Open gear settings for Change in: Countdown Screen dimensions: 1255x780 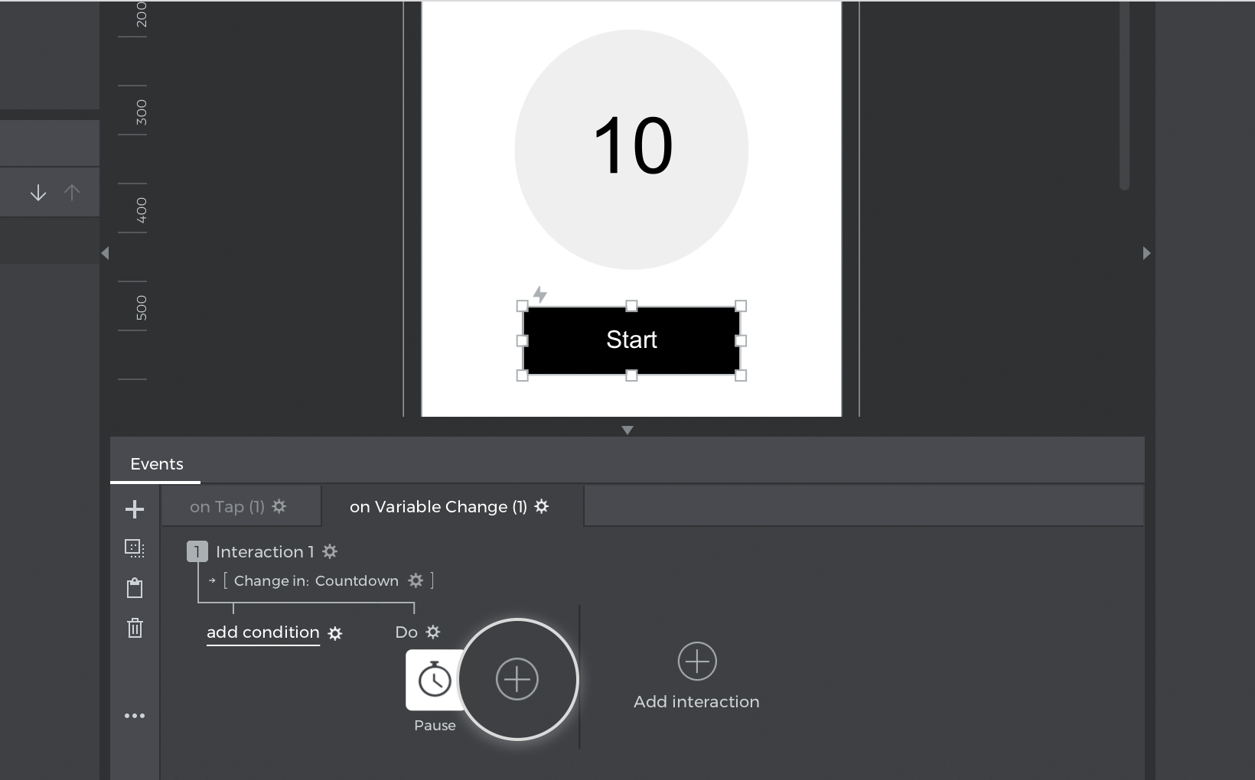416,580
